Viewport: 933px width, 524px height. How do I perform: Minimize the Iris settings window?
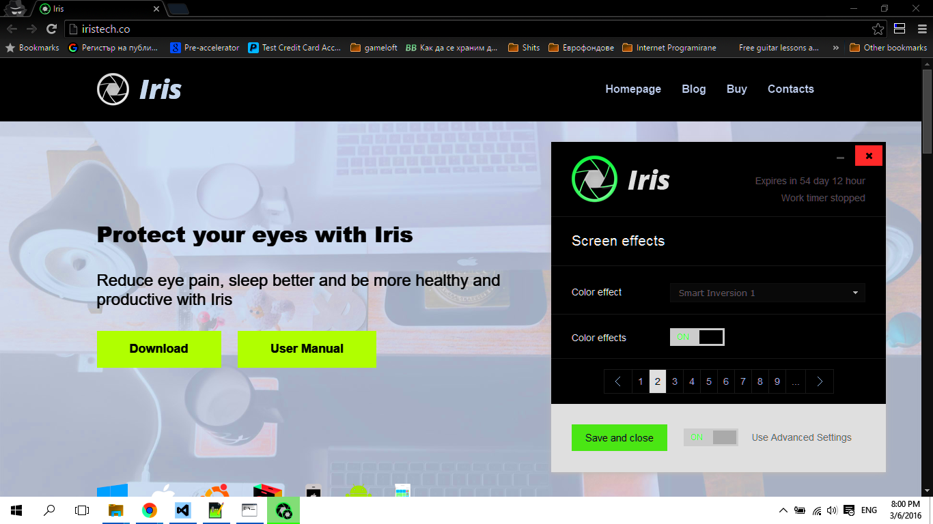coord(841,156)
